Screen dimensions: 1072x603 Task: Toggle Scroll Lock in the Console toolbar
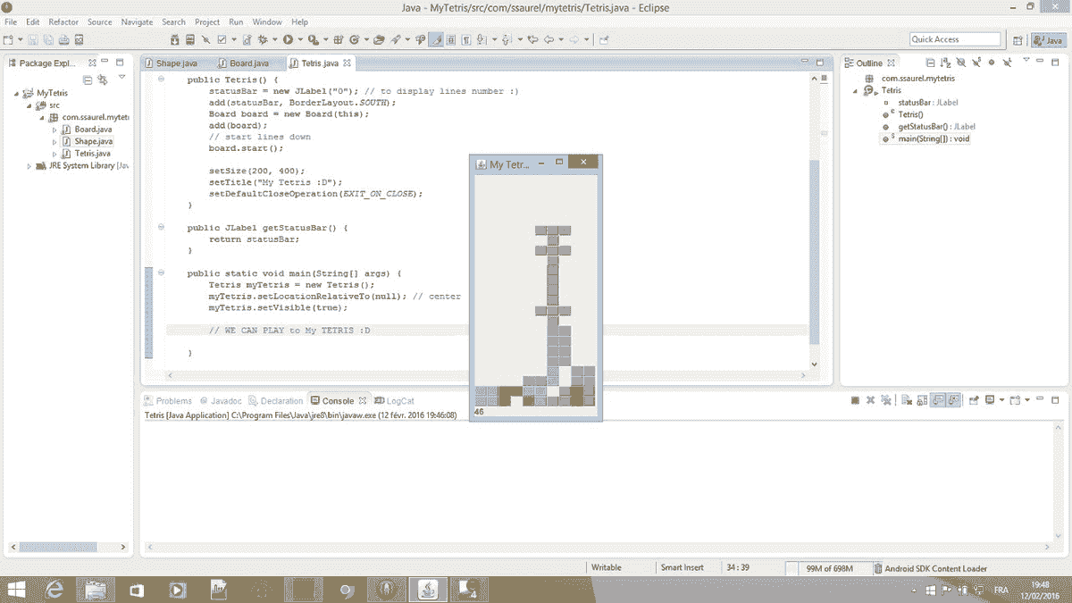[921, 399]
